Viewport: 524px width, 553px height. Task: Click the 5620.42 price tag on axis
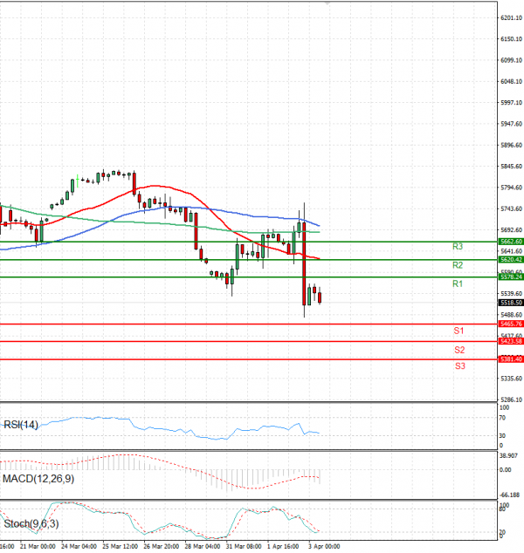pos(510,259)
